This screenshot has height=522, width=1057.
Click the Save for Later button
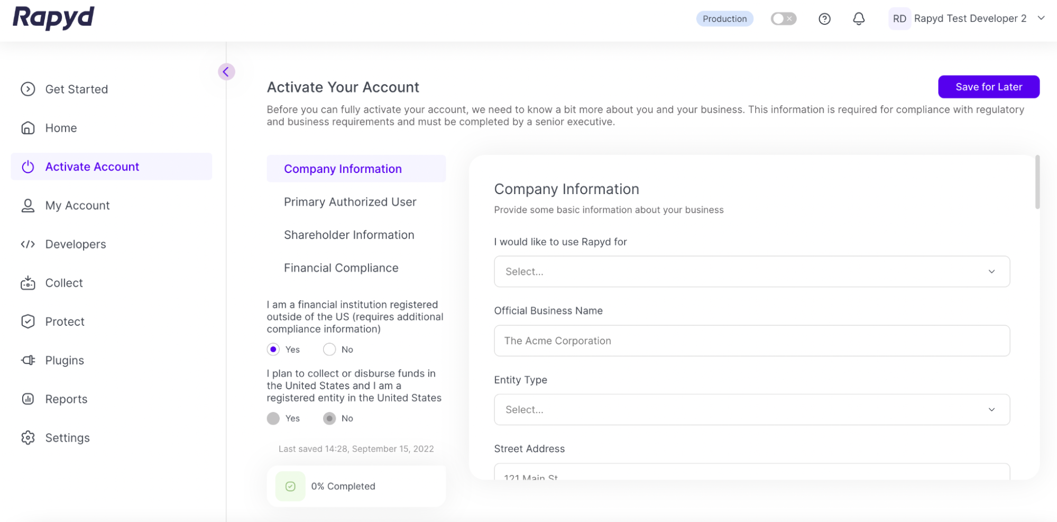(x=988, y=87)
